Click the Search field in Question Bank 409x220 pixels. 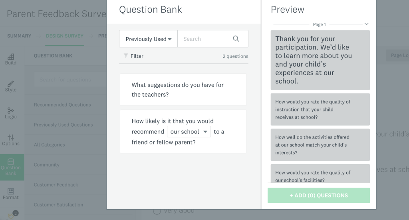point(205,39)
